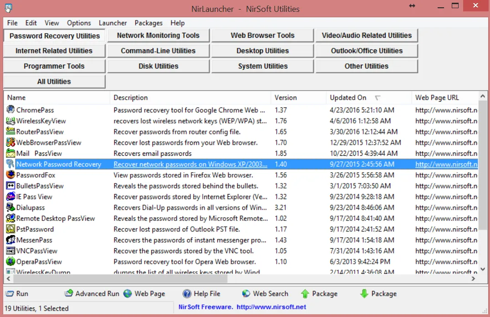Open Command-Line Utilities category

click(158, 51)
